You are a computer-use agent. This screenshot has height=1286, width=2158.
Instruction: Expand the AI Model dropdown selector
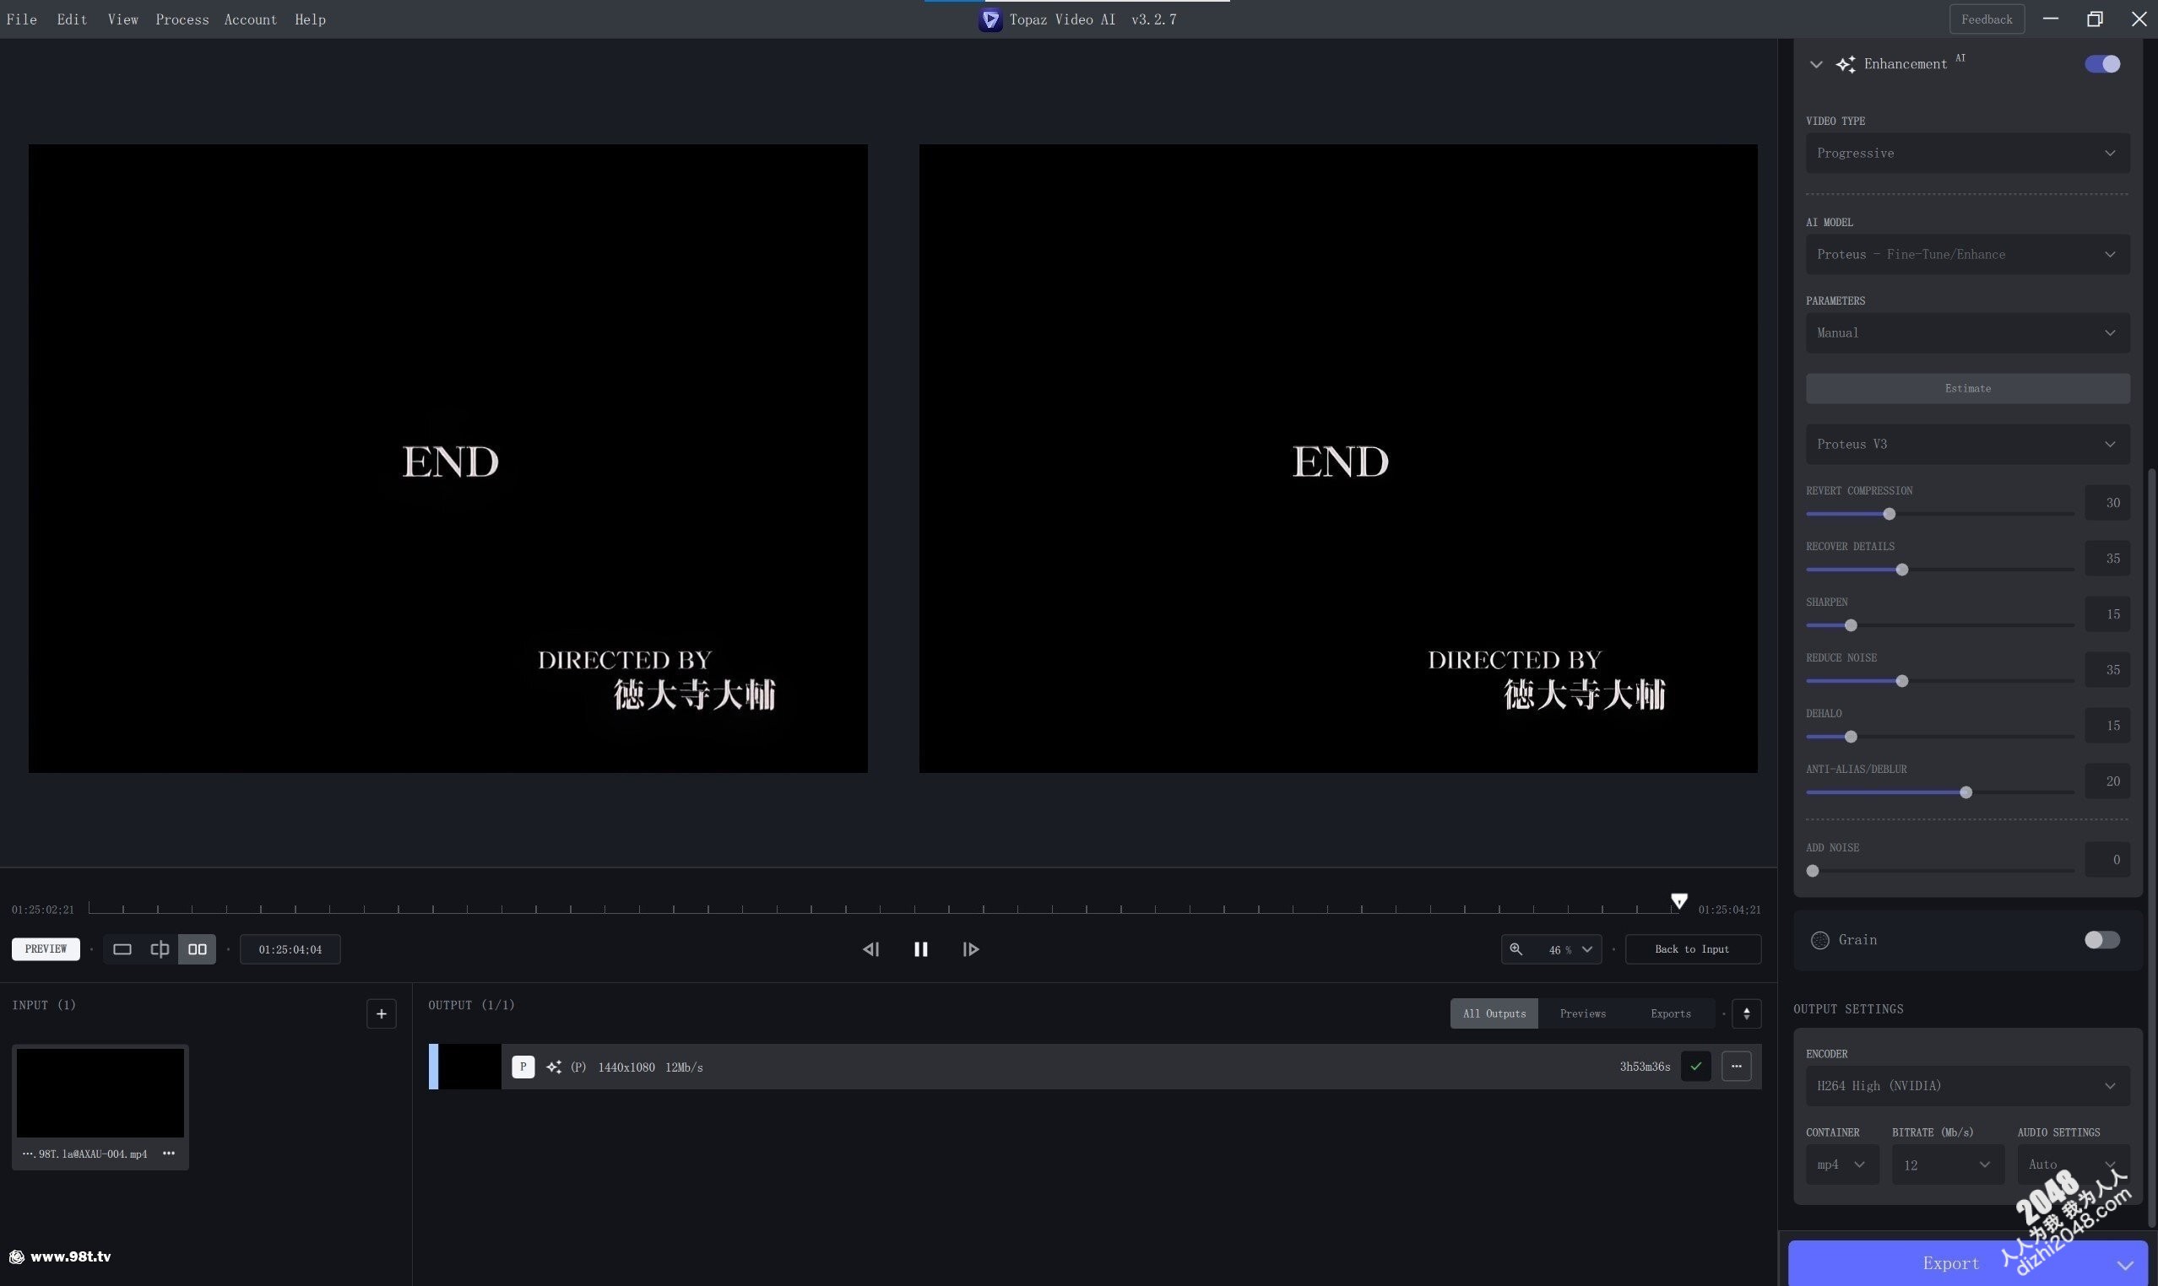coord(1965,254)
